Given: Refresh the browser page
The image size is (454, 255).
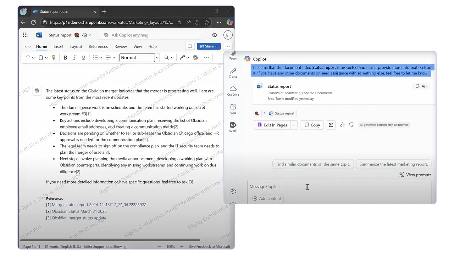Looking at the screenshot, I should pyautogui.click(x=33, y=22).
